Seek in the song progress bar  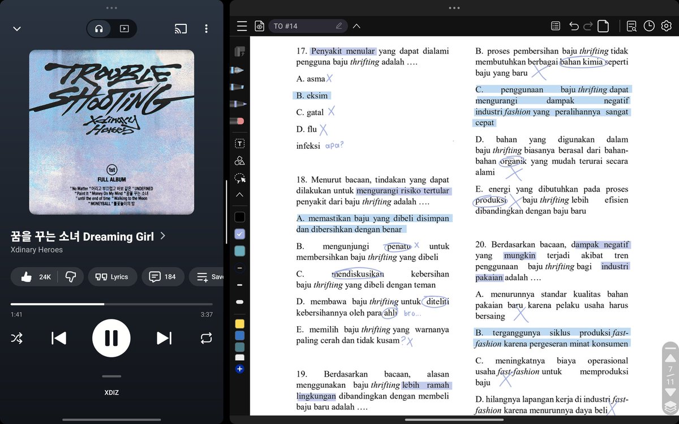pos(111,304)
